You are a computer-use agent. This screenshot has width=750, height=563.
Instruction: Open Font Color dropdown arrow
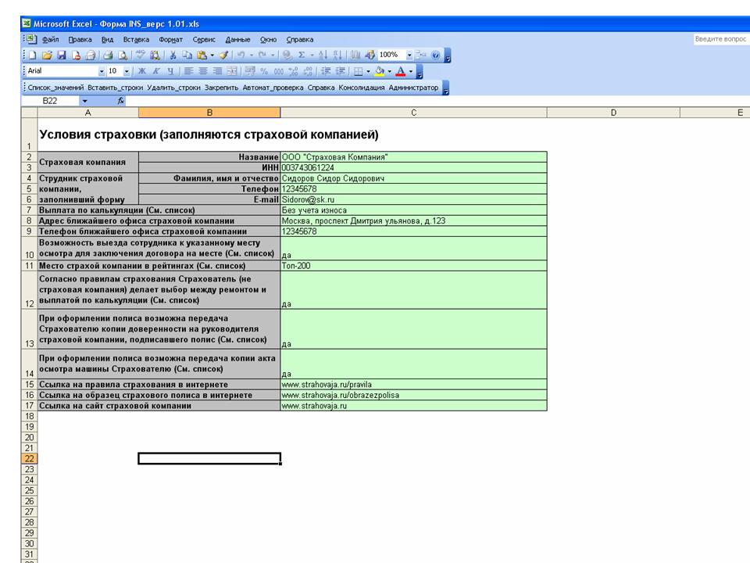(410, 71)
